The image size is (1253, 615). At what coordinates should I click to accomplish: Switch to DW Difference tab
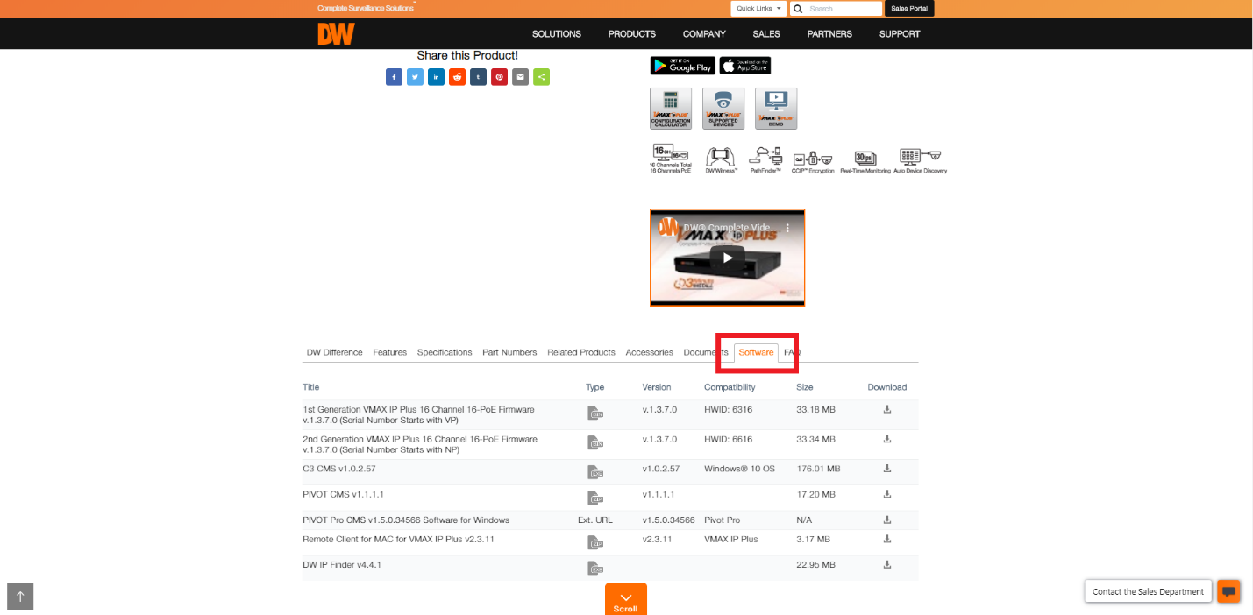pyautogui.click(x=334, y=352)
